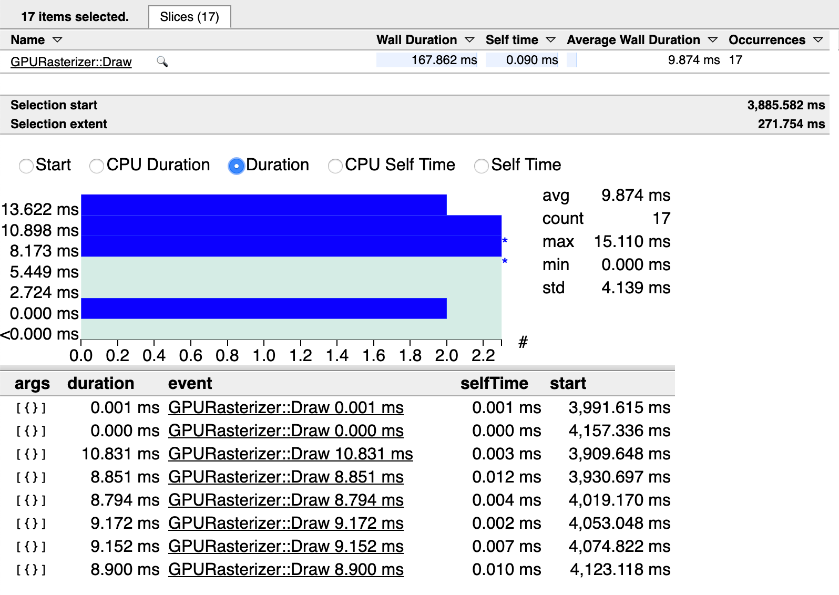Click the 3,909.648 ms start cell

[x=619, y=454]
